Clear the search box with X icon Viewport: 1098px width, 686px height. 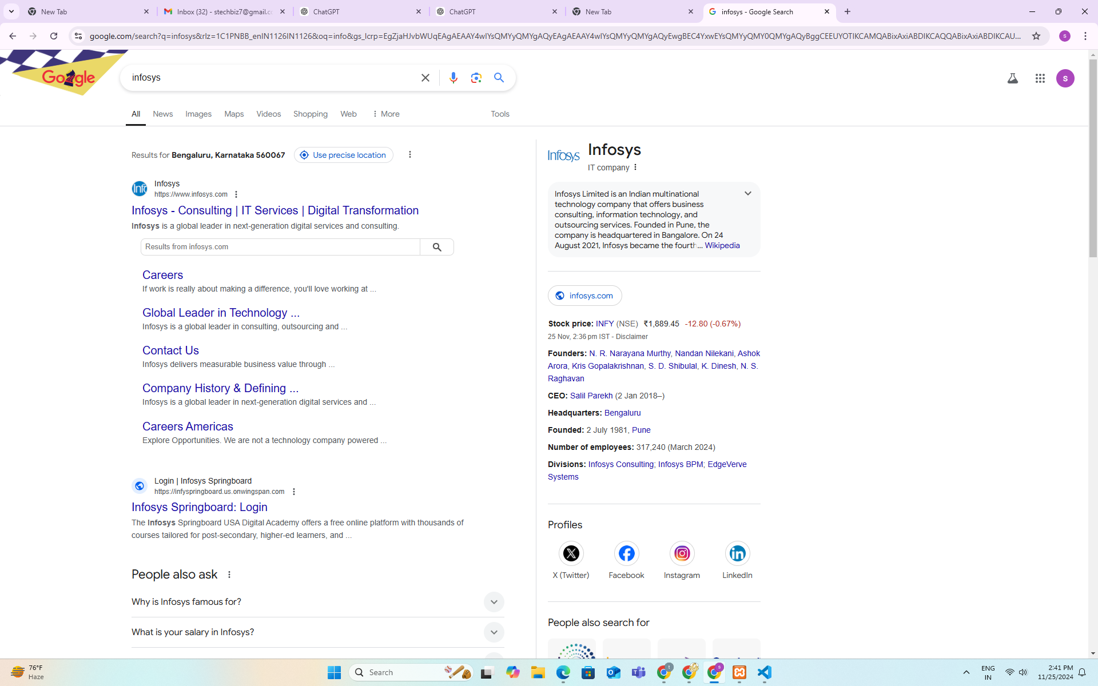[425, 78]
